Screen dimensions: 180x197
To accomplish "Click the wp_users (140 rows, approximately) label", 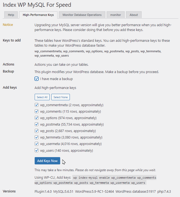I will tap(67, 151).
